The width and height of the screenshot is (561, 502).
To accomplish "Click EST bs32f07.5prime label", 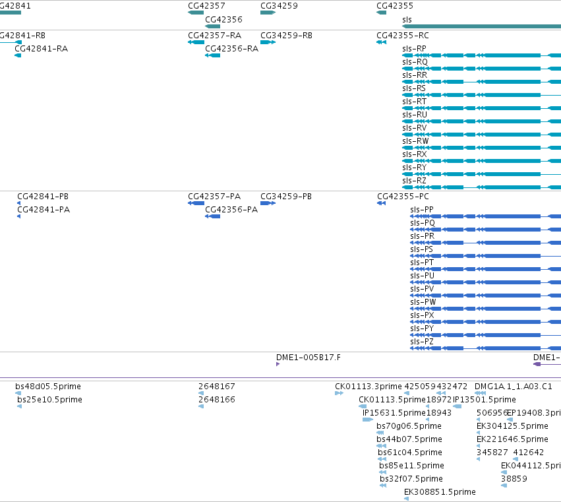I will pyautogui.click(x=411, y=479).
